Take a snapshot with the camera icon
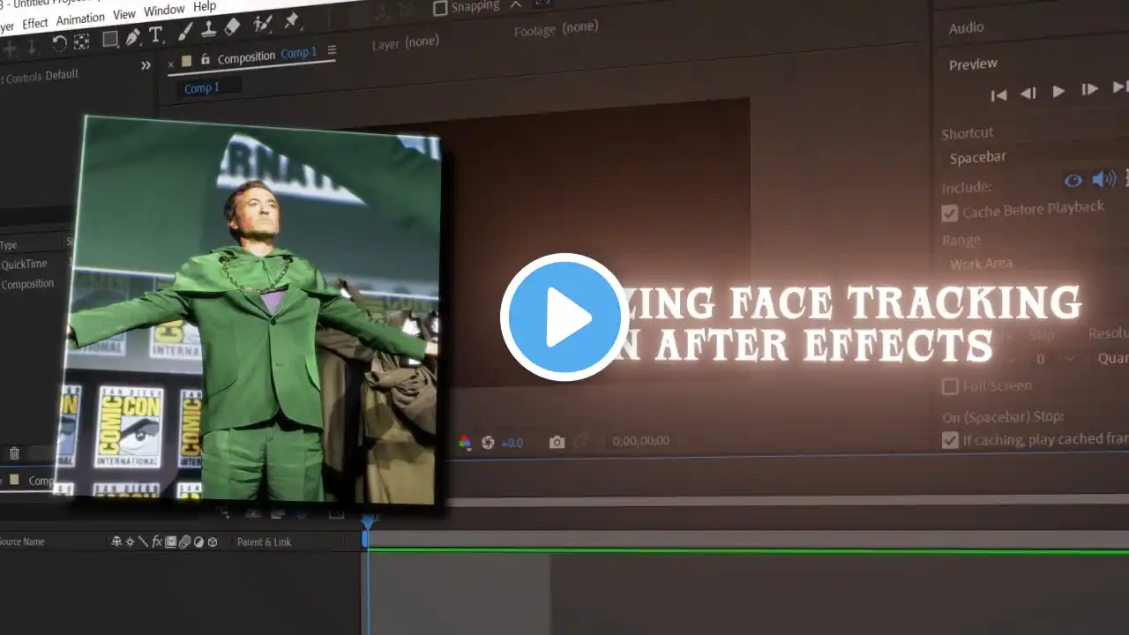The width and height of the screenshot is (1129, 635). pyautogui.click(x=557, y=442)
